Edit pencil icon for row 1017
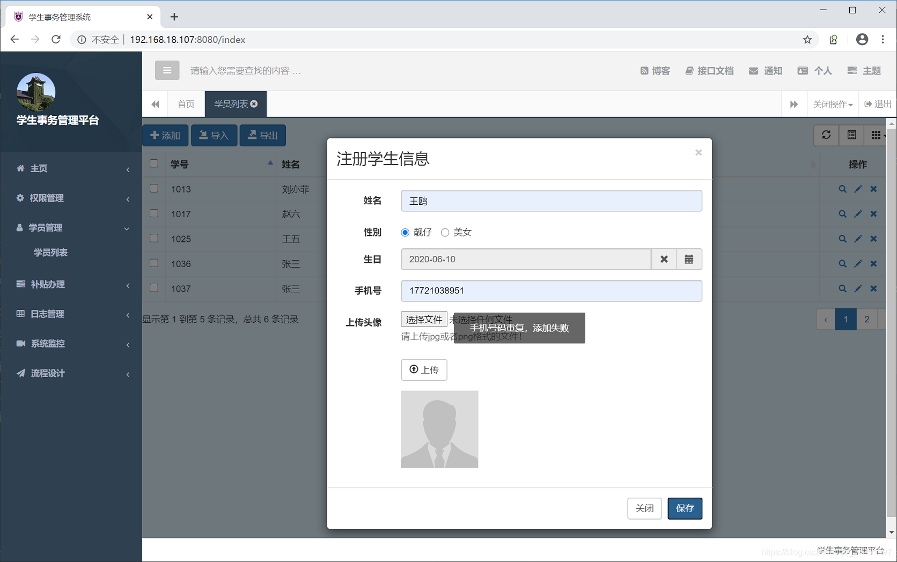This screenshot has width=897, height=562. pyautogui.click(x=858, y=213)
